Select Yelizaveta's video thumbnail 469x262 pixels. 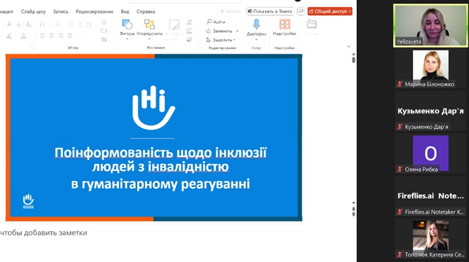point(430,25)
